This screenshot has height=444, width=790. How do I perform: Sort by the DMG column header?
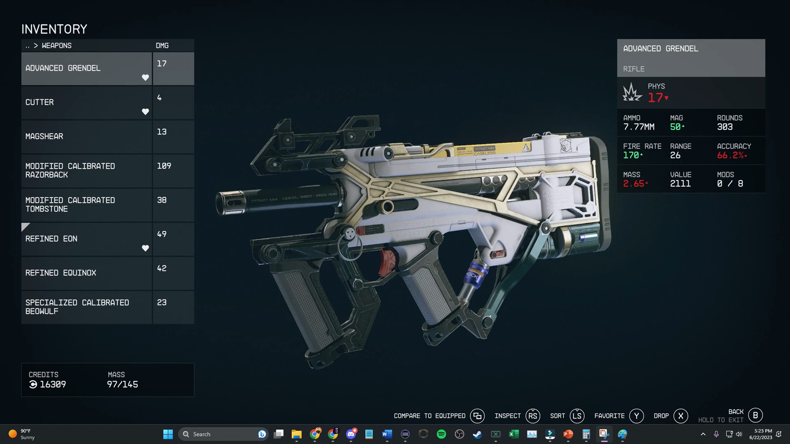tap(162, 46)
